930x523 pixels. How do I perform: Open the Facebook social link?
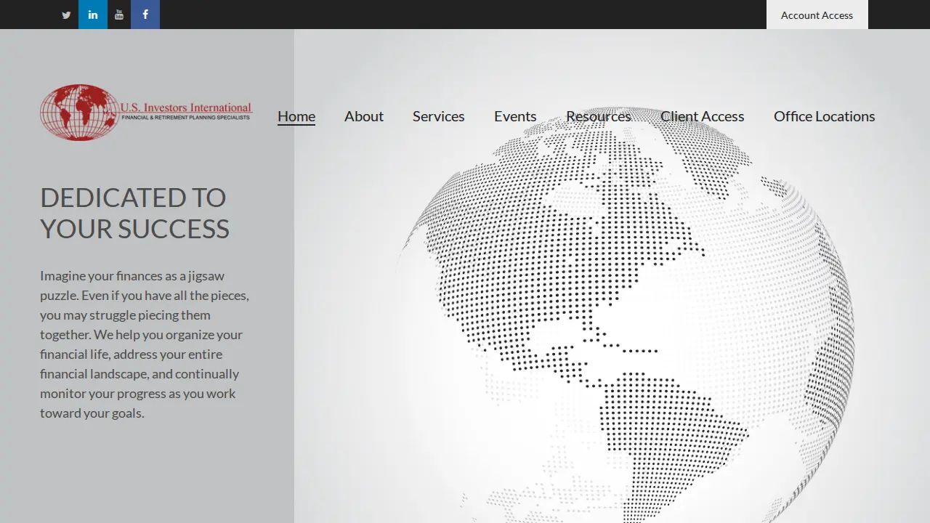(145, 15)
